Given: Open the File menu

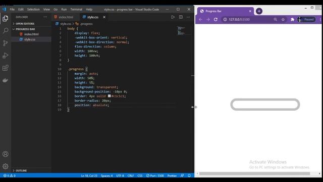Looking at the screenshot, I should tap(12, 9).
